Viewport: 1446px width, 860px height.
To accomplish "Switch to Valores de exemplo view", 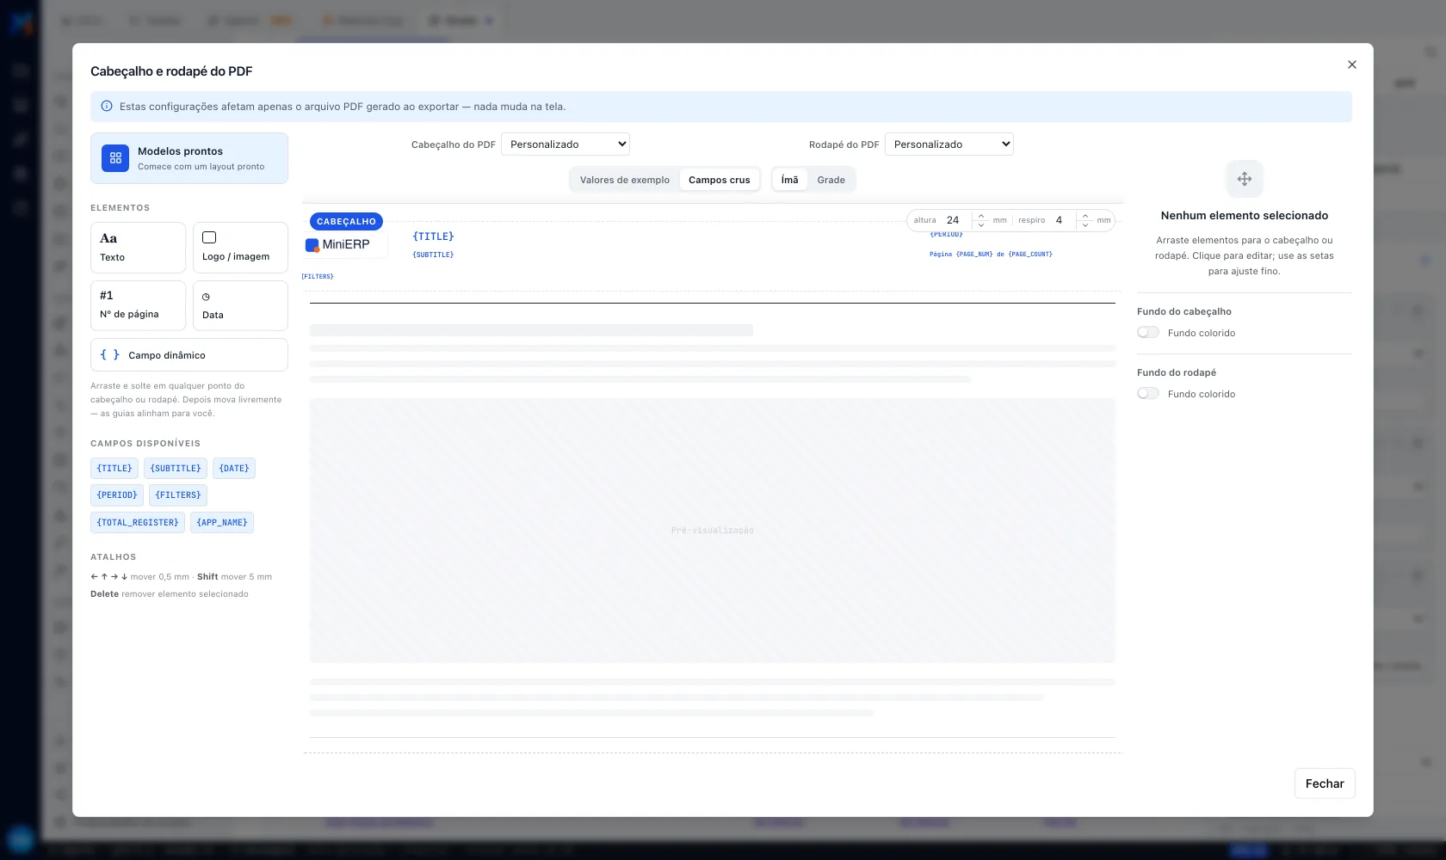I will (625, 180).
